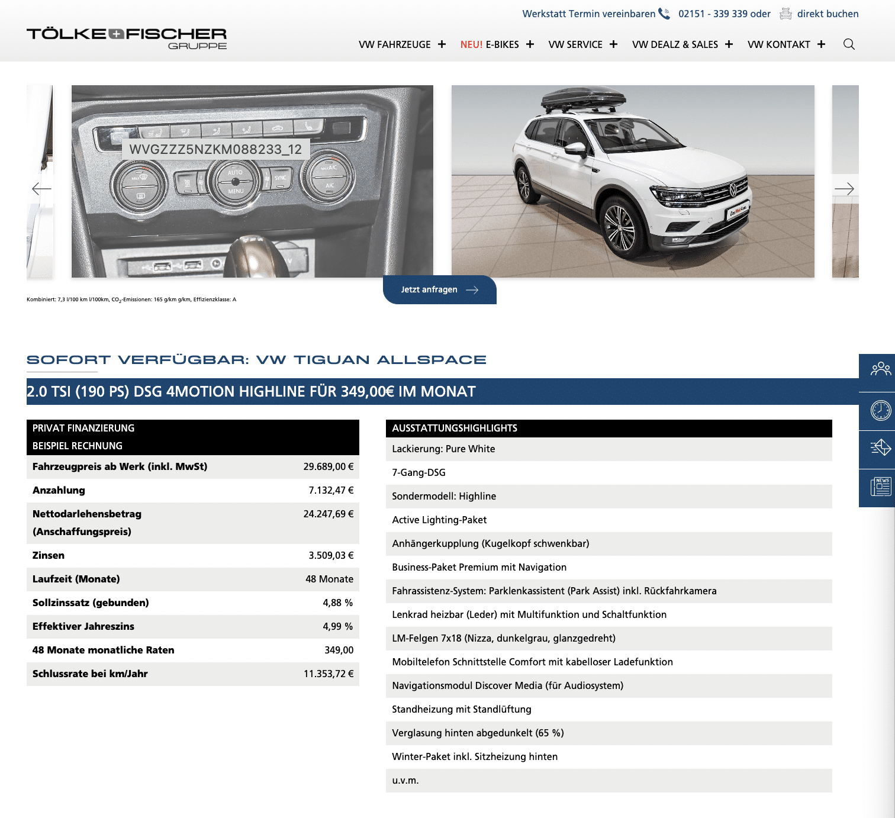This screenshot has width=895, height=818.
Task: Select Standheizung mit Standlüftung row
Action: pos(609,710)
